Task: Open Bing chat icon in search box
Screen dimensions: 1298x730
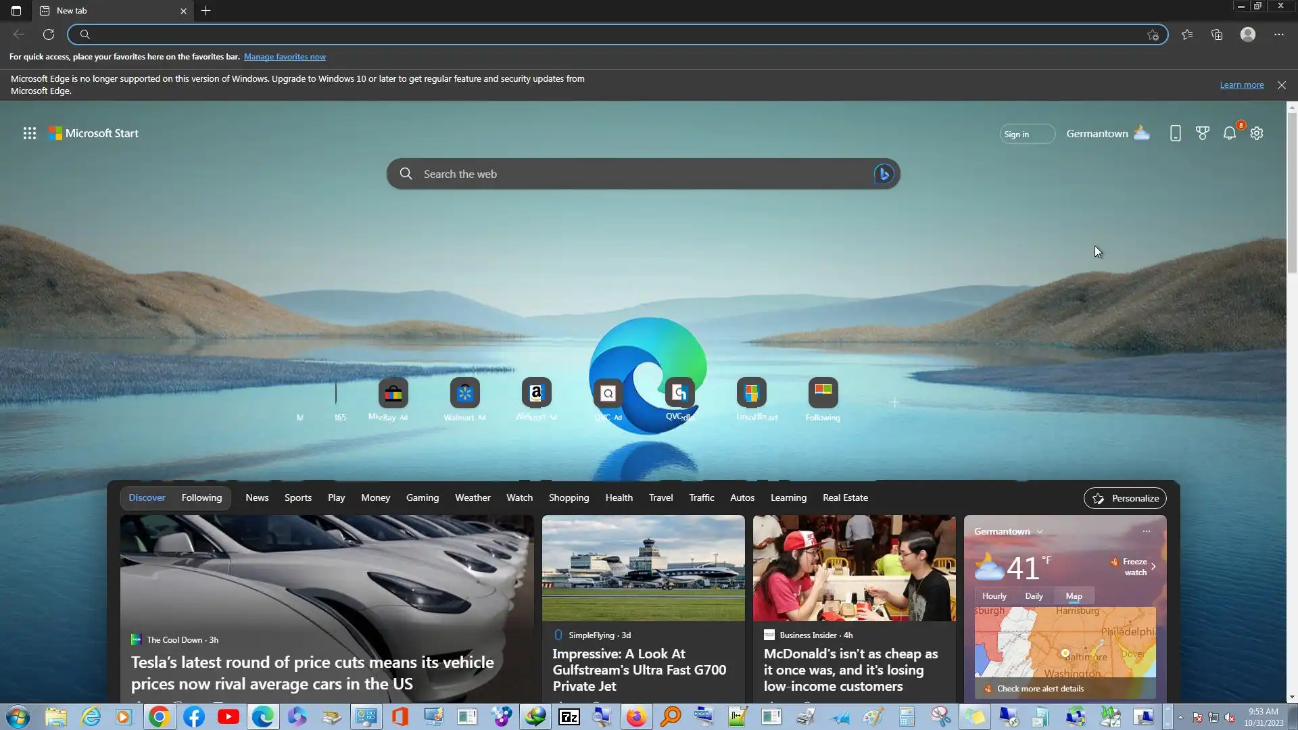Action: coord(884,174)
